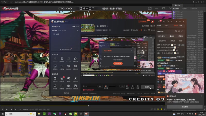The height and width of the screenshot is (116, 206).
Task: Close the 发送开播提醒 dialog
Action: (x=131, y=51)
